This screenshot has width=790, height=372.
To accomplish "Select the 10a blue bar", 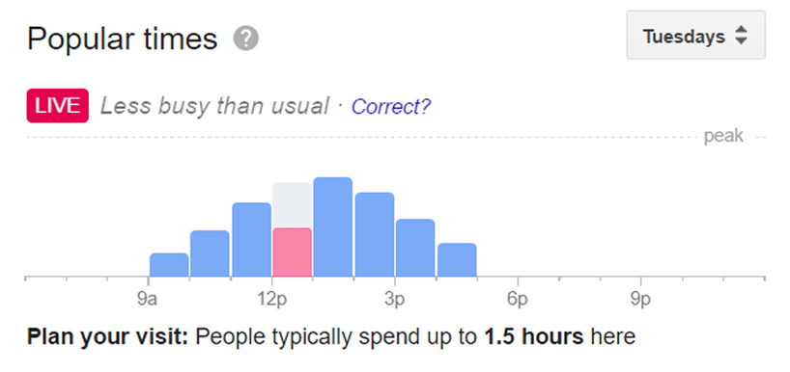I will pyautogui.click(x=211, y=253).
